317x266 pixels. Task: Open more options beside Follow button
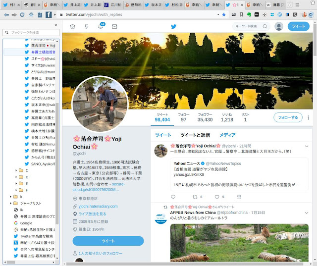point(308,117)
